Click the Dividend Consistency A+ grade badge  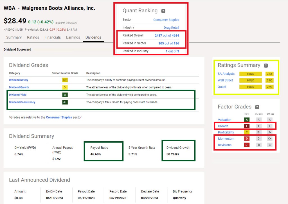pyautogui.click(x=65, y=102)
